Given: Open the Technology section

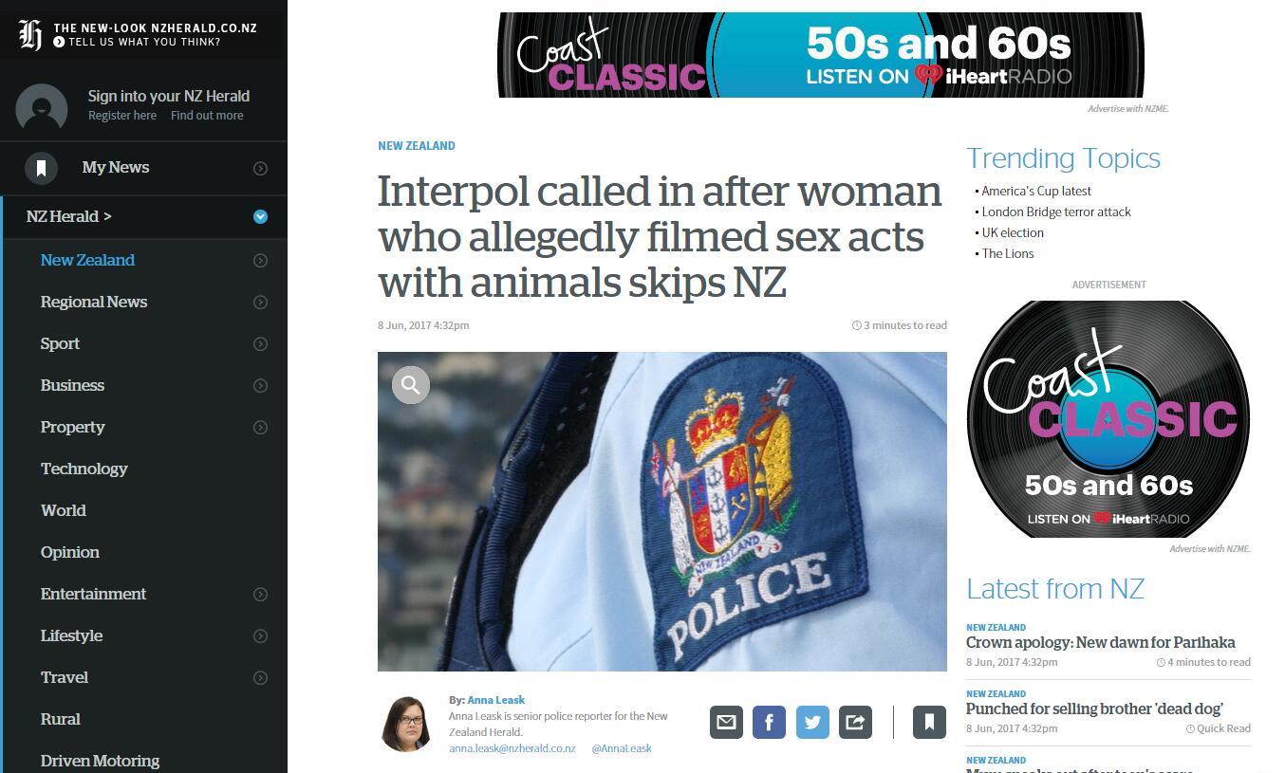Looking at the screenshot, I should click(x=84, y=469).
